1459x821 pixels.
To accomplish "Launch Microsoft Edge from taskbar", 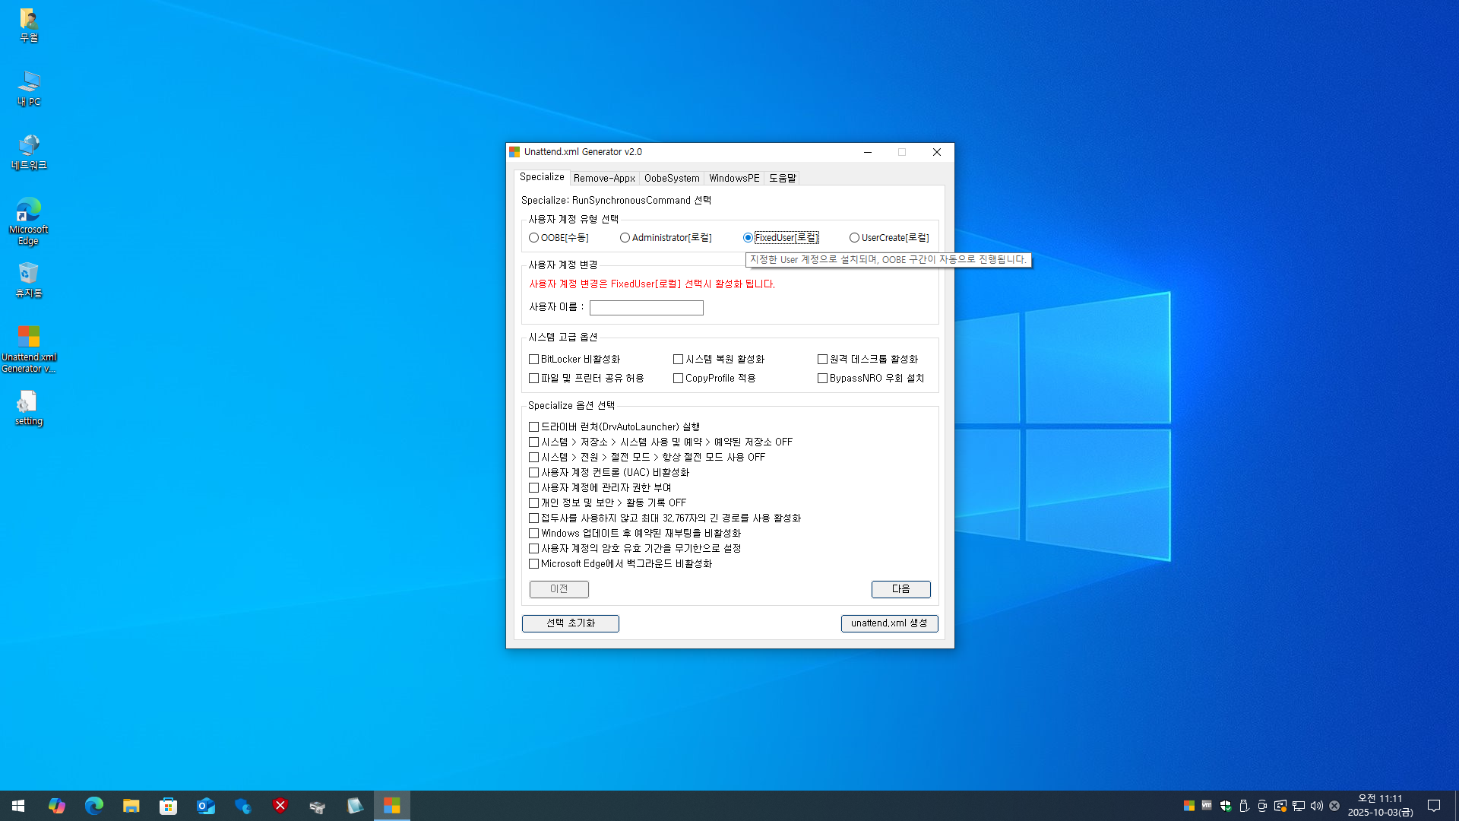I will click(x=93, y=806).
